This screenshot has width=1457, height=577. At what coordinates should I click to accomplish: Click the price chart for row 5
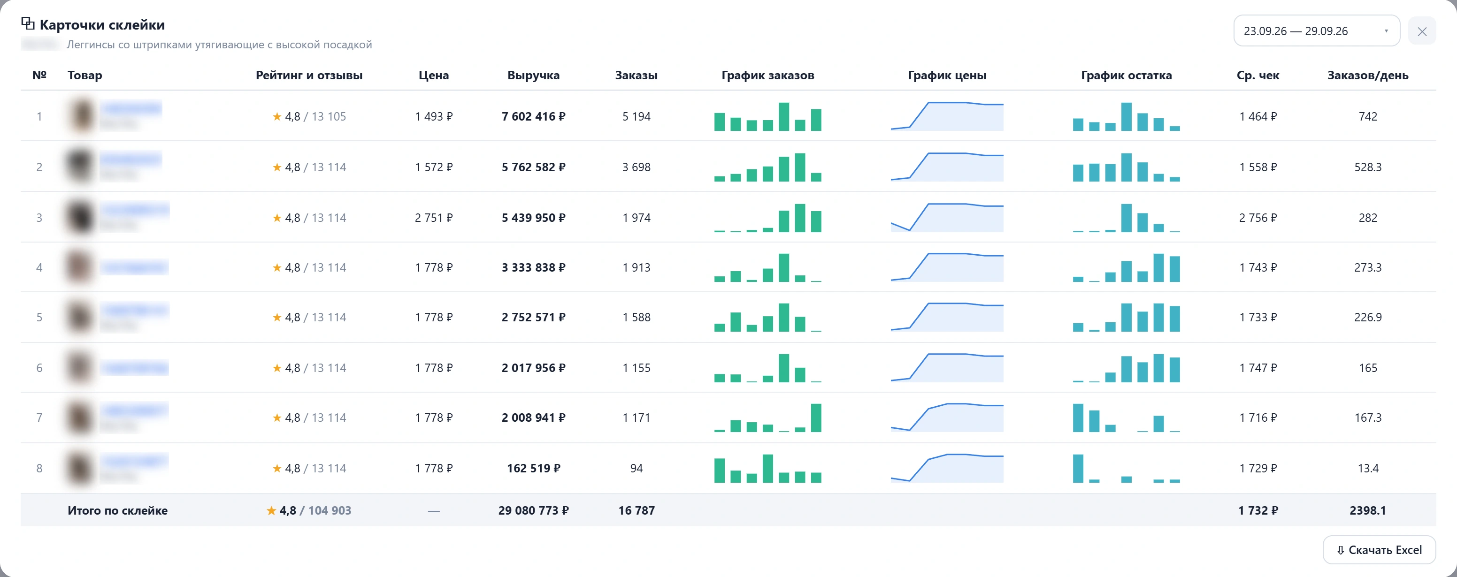point(947,317)
